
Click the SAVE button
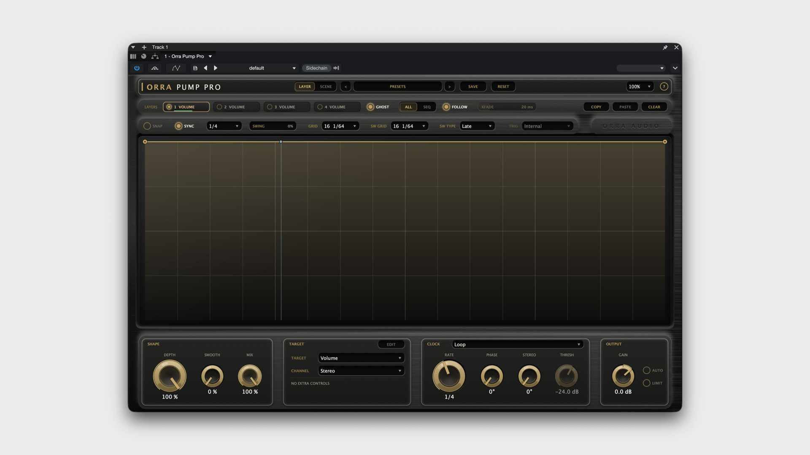point(473,86)
